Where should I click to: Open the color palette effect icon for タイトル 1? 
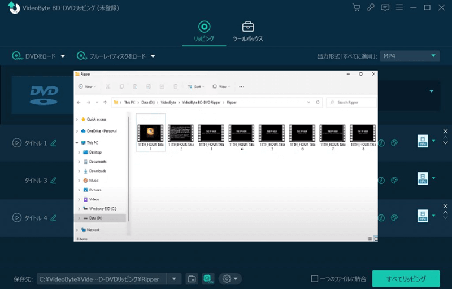[395, 143]
